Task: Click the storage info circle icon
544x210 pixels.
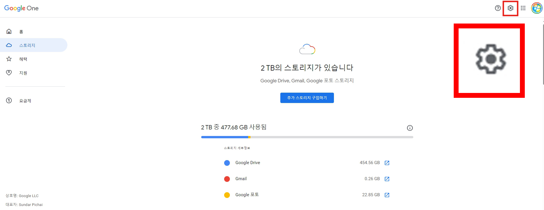Action: click(x=410, y=128)
